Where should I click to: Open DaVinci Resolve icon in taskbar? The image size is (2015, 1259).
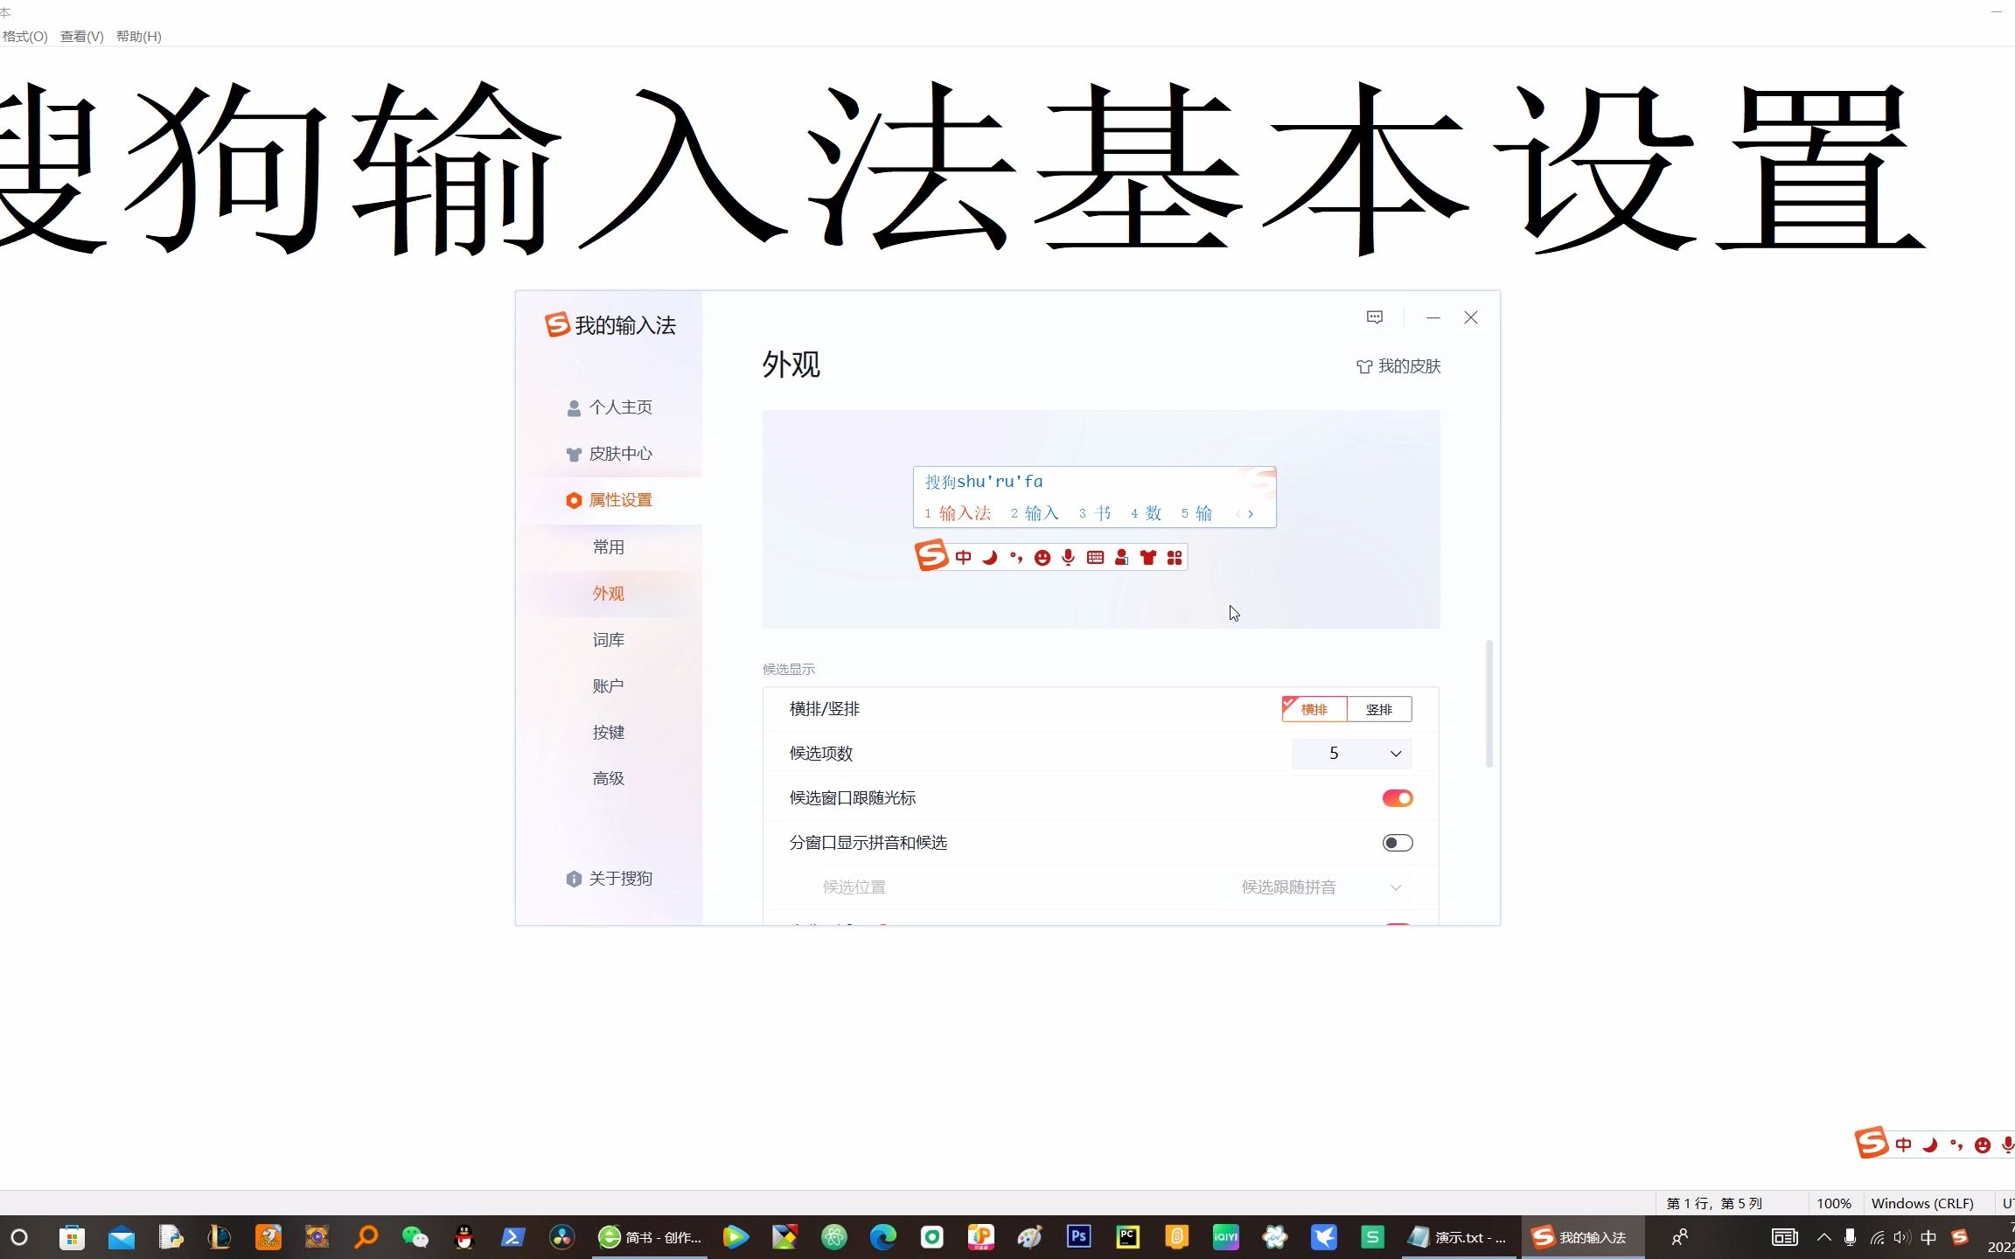561,1237
